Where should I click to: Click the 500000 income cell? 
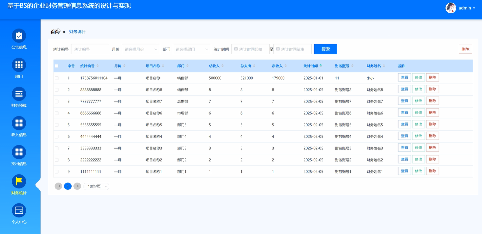coord(215,78)
